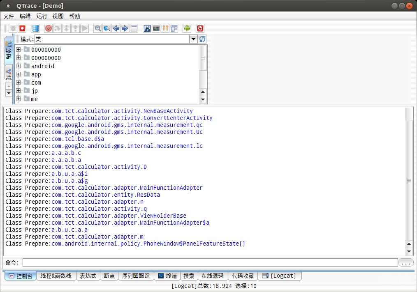Click the magnifier search icon
Screen dimensions: 417x292
(x=97, y=28)
